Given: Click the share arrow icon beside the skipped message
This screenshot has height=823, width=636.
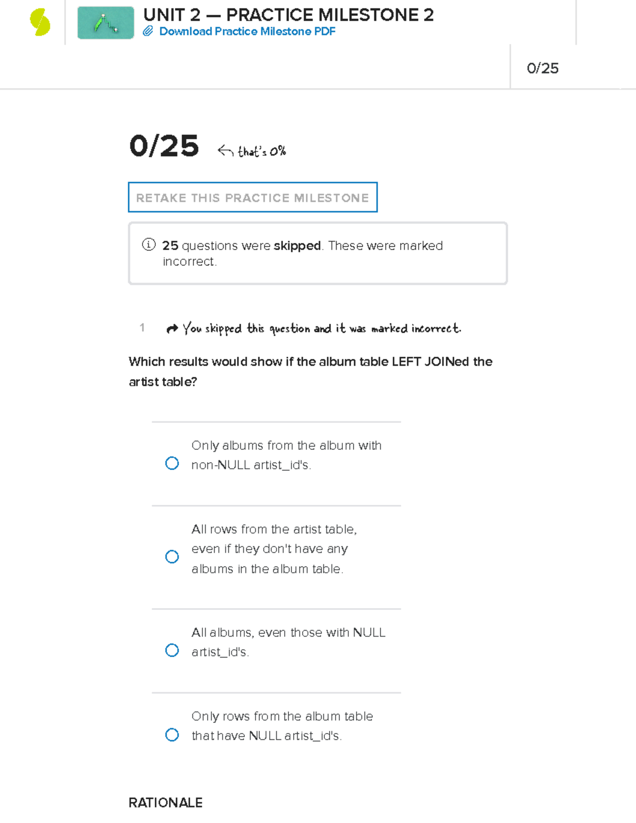Looking at the screenshot, I should (172, 328).
